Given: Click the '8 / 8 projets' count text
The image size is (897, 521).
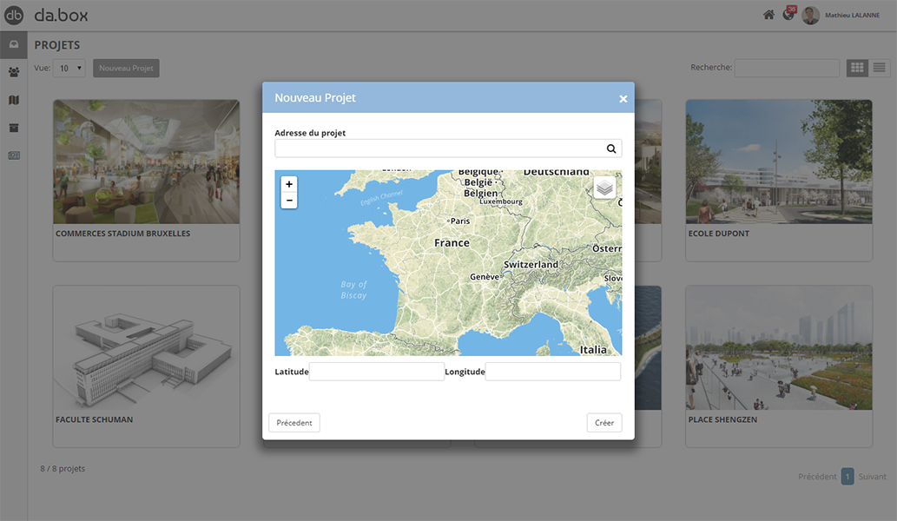Looking at the screenshot, I should pyautogui.click(x=63, y=468).
